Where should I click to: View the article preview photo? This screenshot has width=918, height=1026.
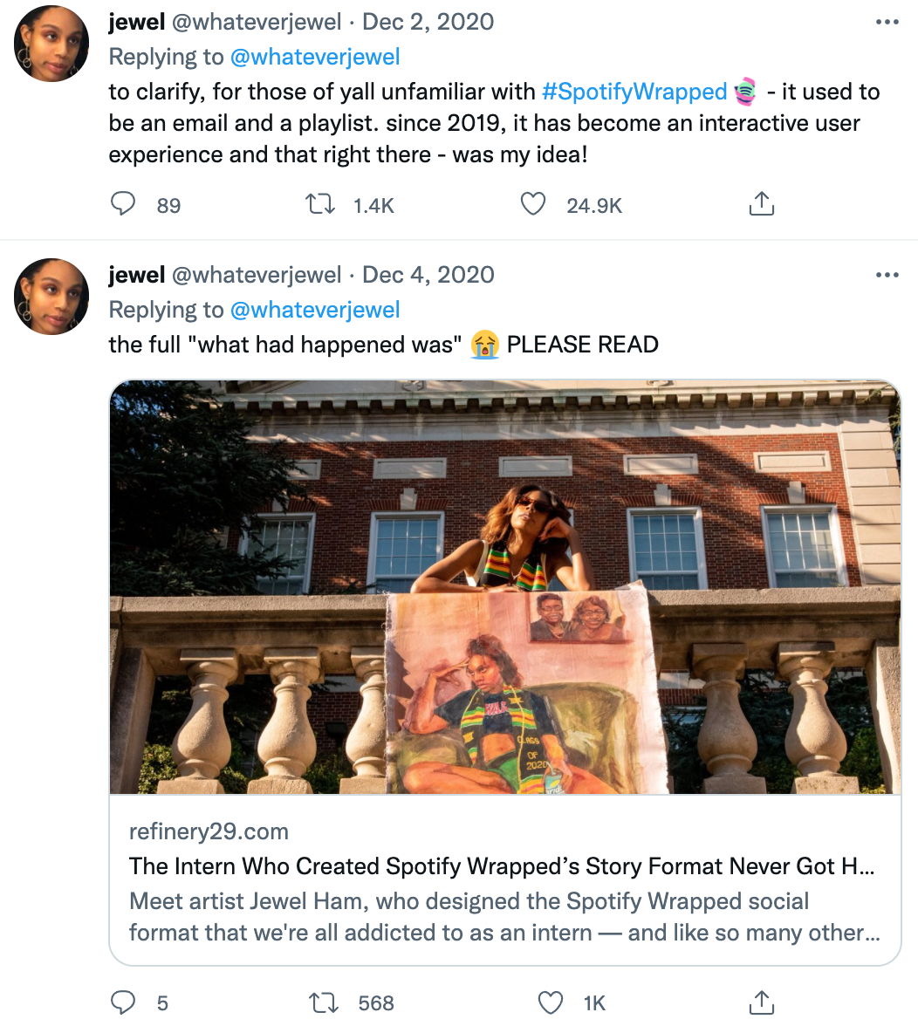(x=504, y=586)
